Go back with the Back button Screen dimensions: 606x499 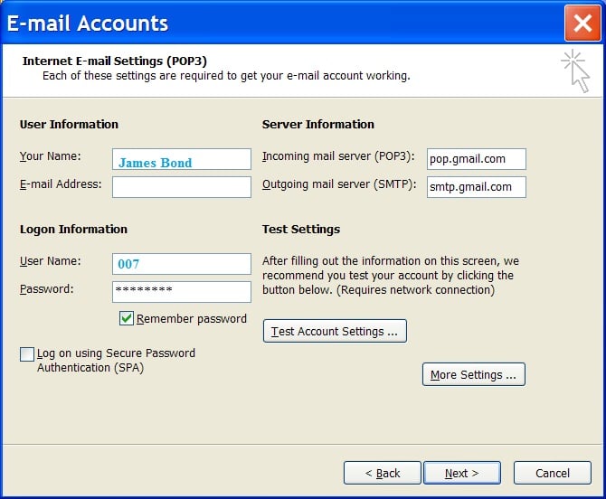tap(383, 473)
